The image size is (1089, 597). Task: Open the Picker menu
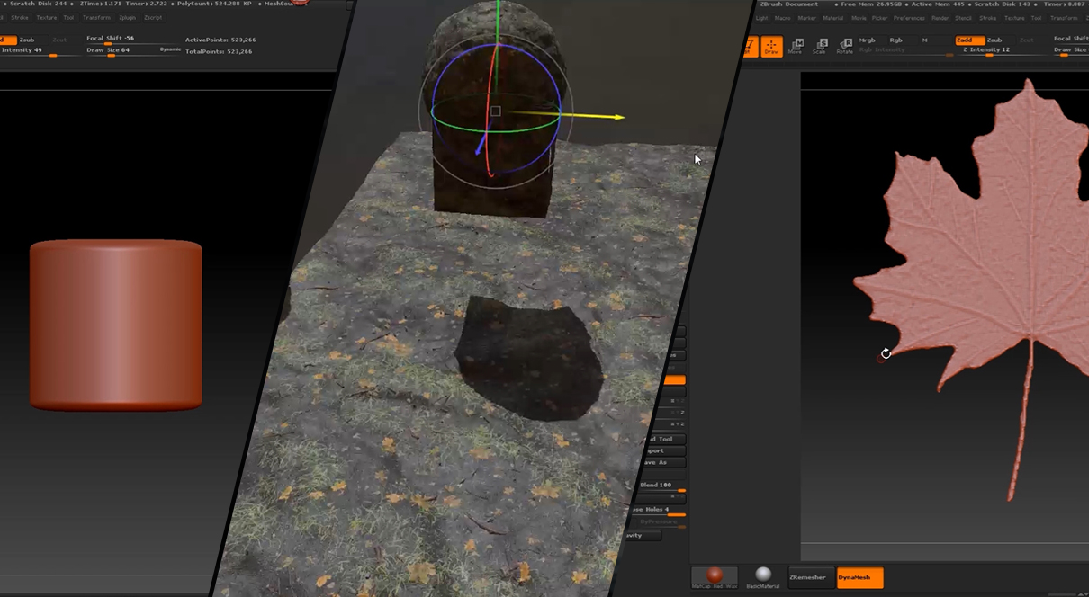click(x=880, y=18)
